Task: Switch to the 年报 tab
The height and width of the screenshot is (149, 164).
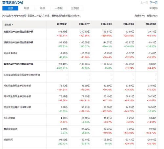Action: point(26,8)
